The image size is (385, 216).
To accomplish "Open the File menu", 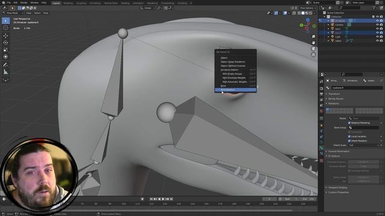I will [x=8, y=2].
